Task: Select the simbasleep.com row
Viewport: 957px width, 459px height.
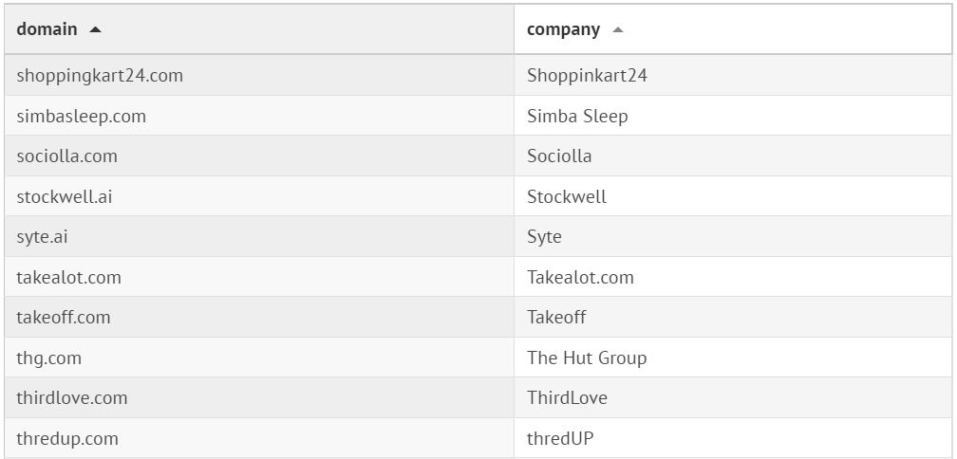Action: click(x=82, y=116)
